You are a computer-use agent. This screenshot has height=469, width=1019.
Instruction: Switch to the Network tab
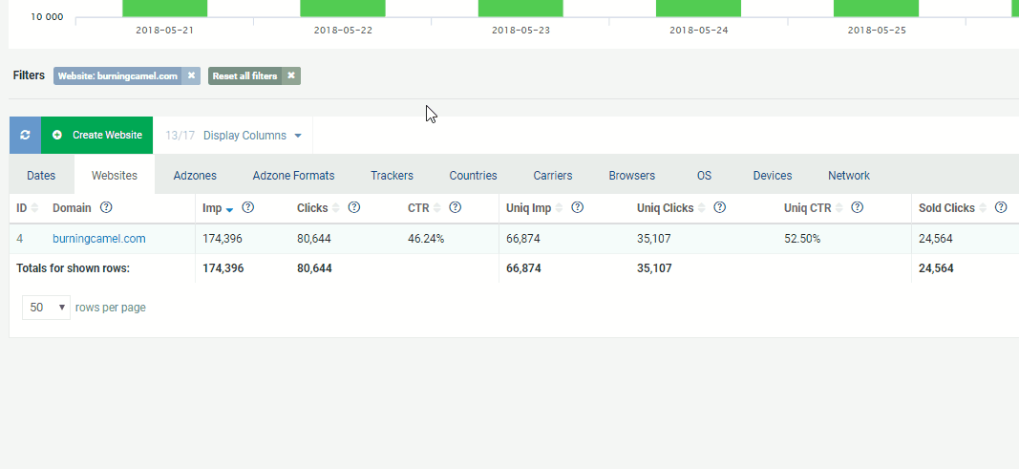click(849, 176)
